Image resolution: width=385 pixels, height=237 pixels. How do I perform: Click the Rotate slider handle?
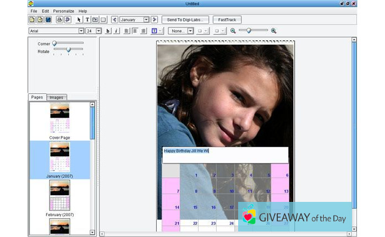[68, 50]
